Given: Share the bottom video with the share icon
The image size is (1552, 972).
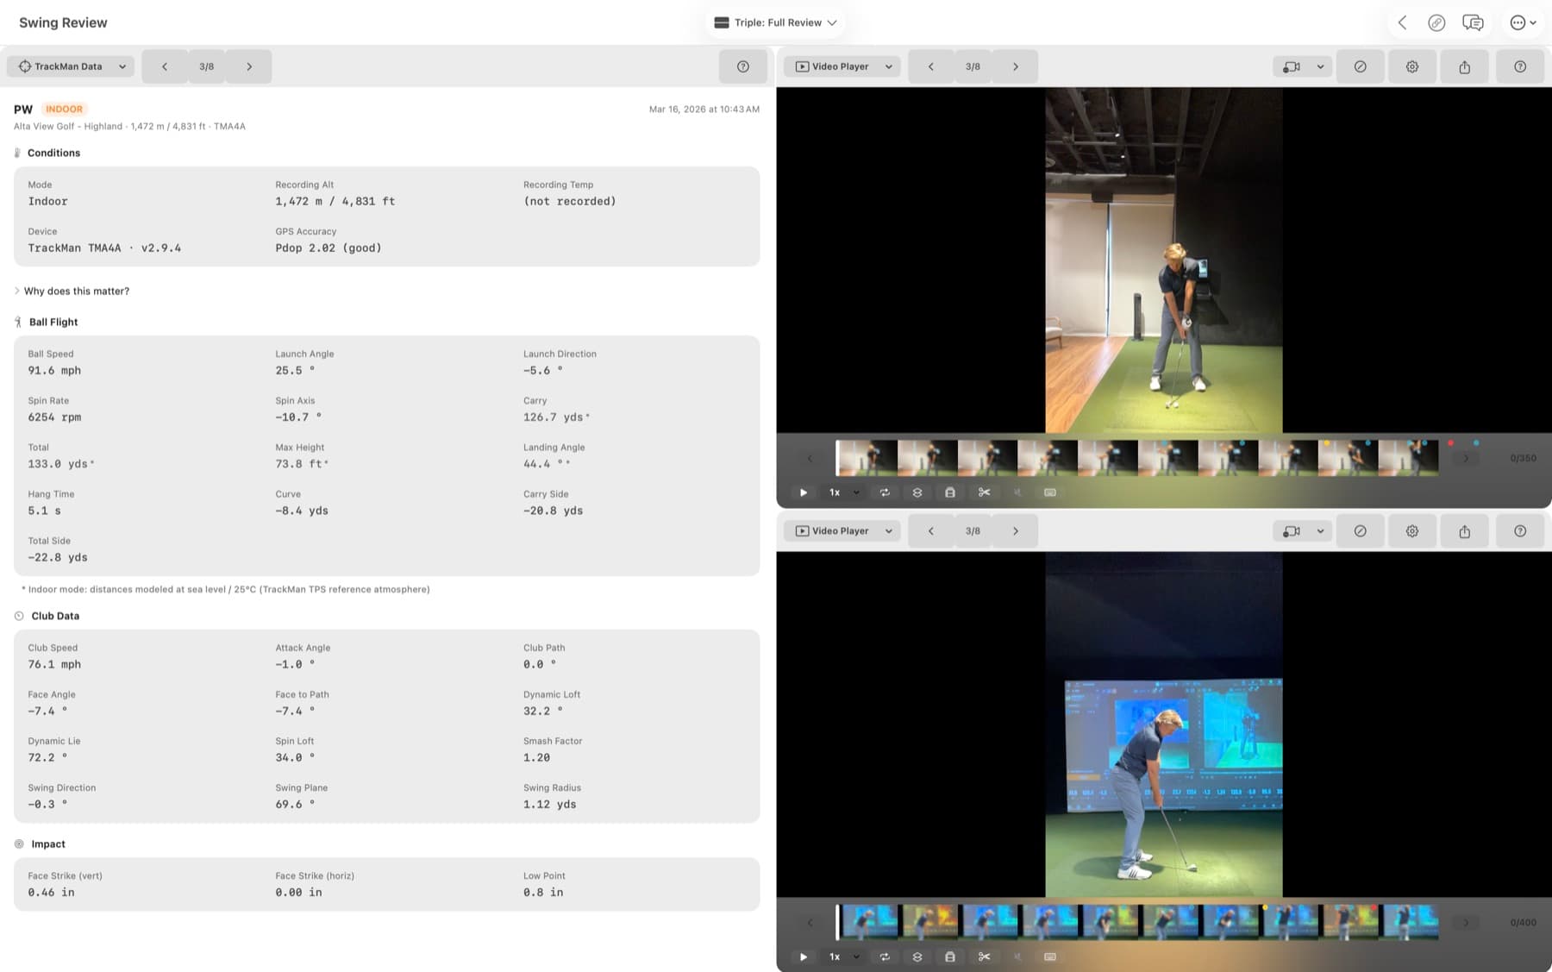Looking at the screenshot, I should click(1465, 531).
